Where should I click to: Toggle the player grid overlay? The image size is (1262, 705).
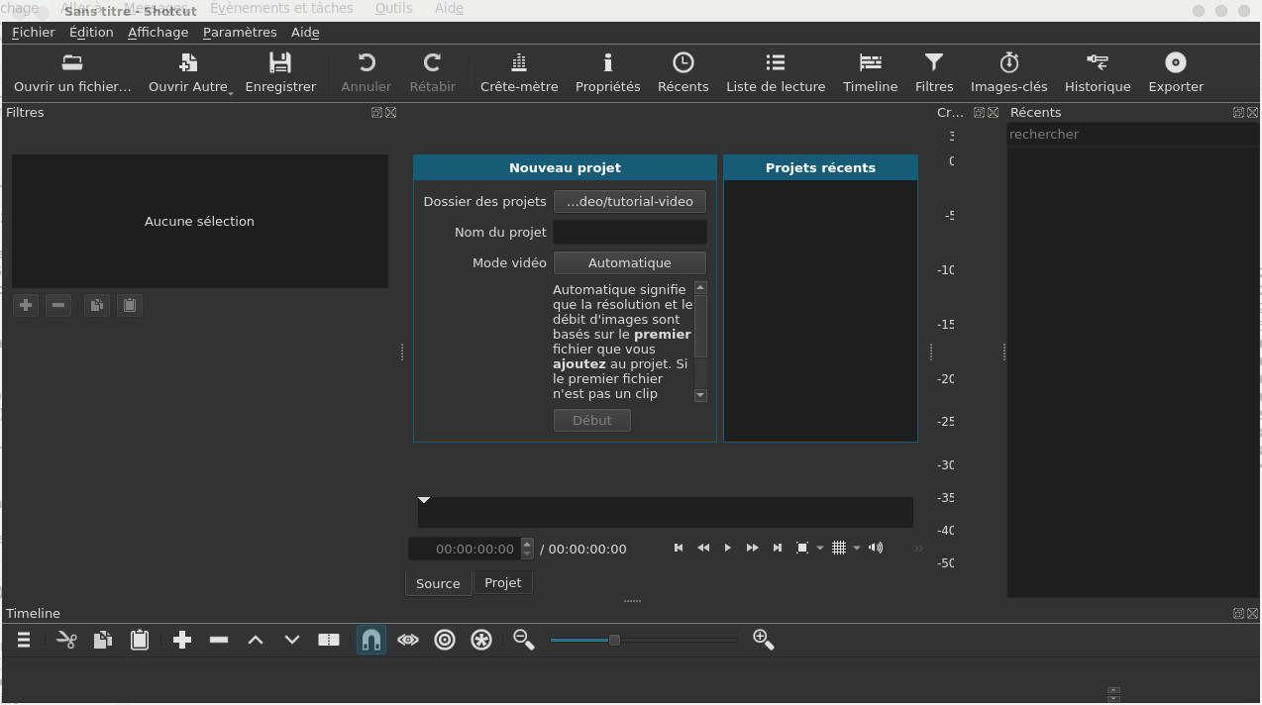tap(839, 548)
